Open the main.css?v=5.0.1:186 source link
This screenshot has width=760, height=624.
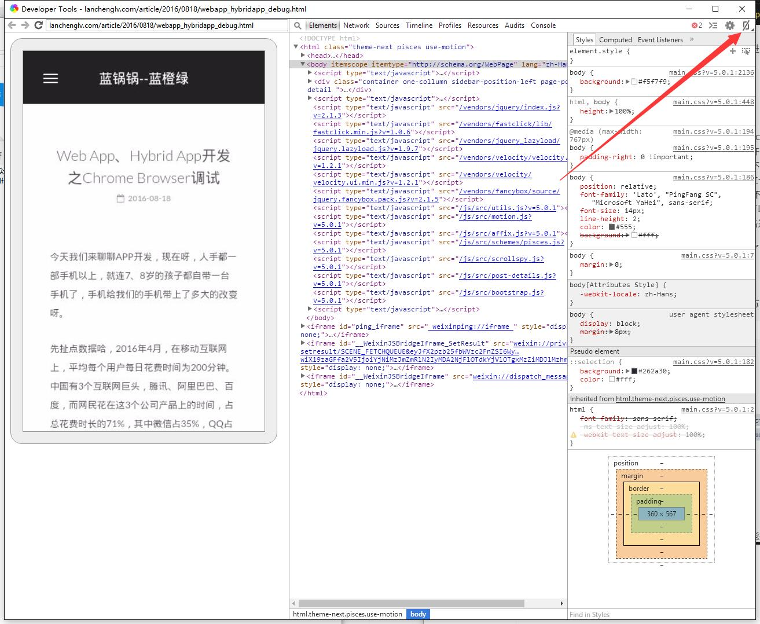(x=714, y=177)
